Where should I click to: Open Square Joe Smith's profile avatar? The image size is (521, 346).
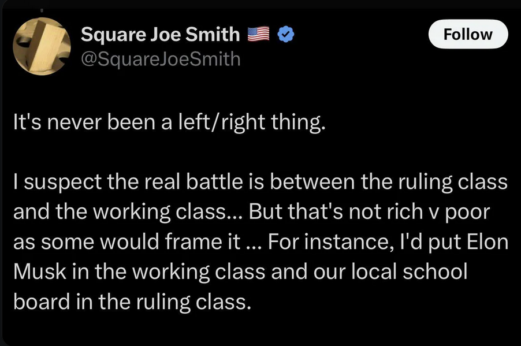(x=42, y=46)
